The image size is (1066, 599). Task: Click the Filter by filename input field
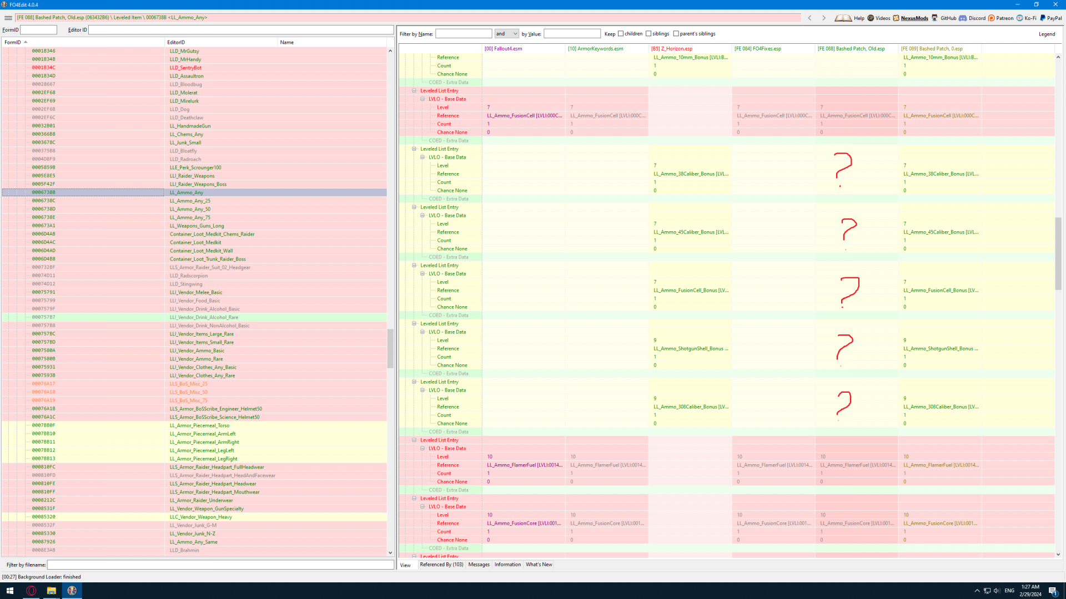click(220, 565)
